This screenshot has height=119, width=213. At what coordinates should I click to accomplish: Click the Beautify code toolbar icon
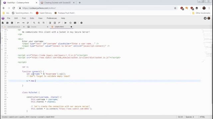(59, 23)
